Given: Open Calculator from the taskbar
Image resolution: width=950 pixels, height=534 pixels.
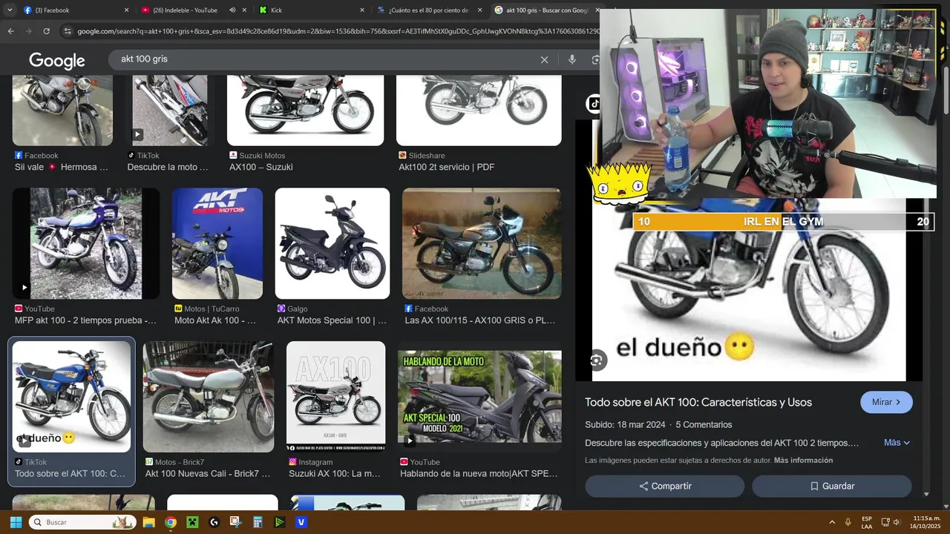Looking at the screenshot, I should tap(258, 522).
